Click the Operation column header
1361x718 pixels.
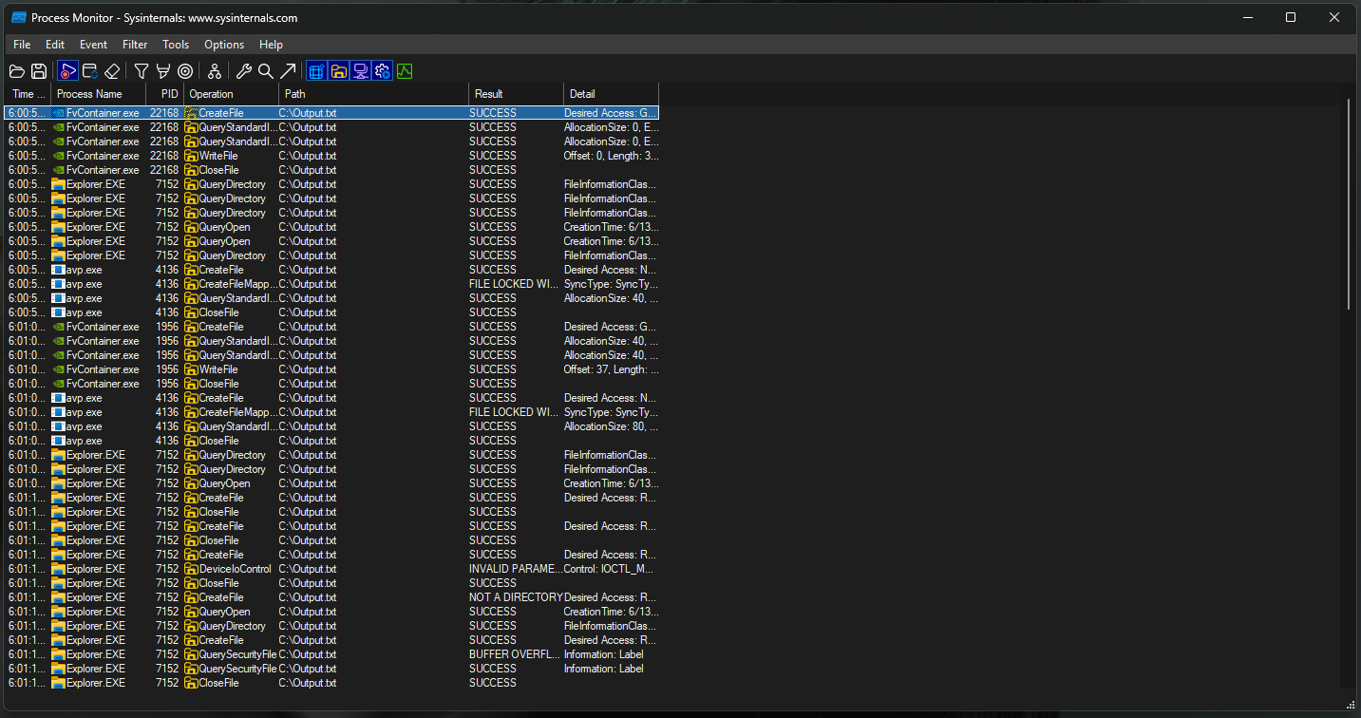pyautogui.click(x=231, y=94)
